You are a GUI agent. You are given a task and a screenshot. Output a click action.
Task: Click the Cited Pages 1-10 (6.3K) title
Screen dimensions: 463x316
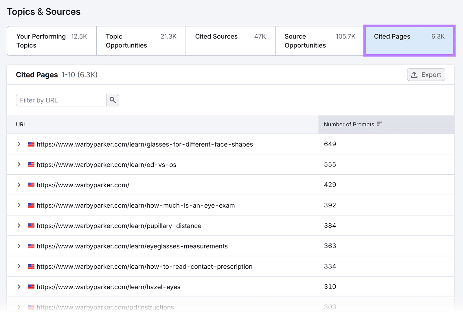pyautogui.click(x=57, y=75)
